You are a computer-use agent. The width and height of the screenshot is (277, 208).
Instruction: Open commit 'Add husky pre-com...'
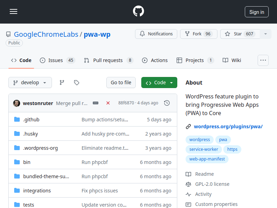(x=106, y=134)
